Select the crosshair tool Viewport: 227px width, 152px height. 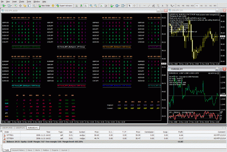[x=134, y=6]
